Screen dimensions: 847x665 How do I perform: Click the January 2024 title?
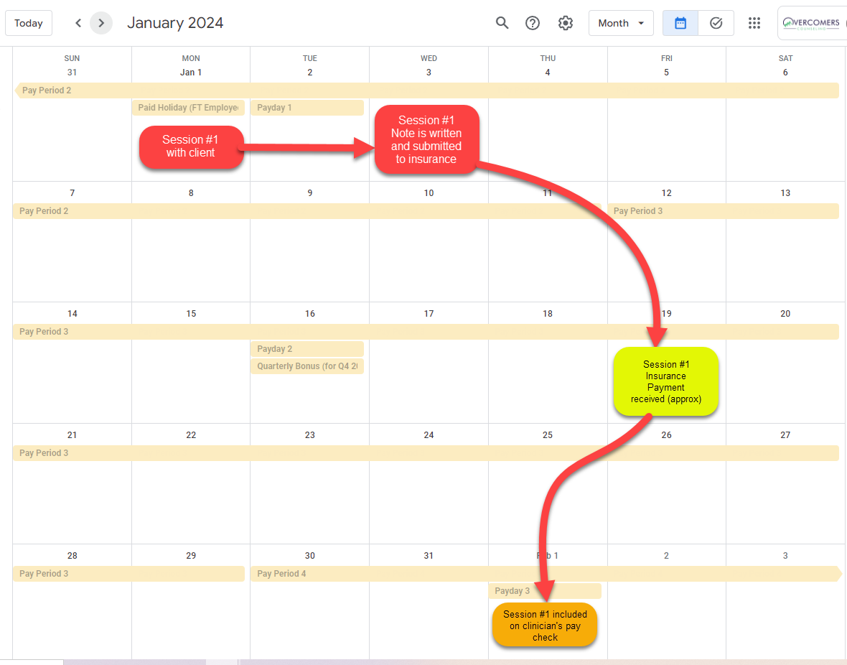click(x=175, y=23)
